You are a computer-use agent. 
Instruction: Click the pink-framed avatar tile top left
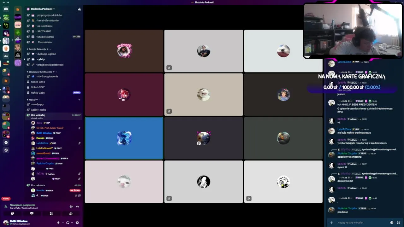click(x=124, y=51)
